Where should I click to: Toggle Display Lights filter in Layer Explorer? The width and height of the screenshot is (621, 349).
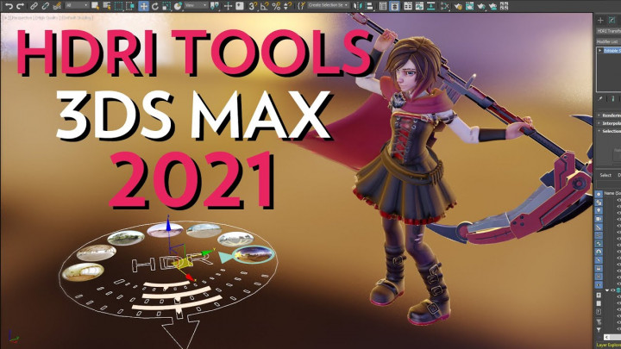point(599,210)
